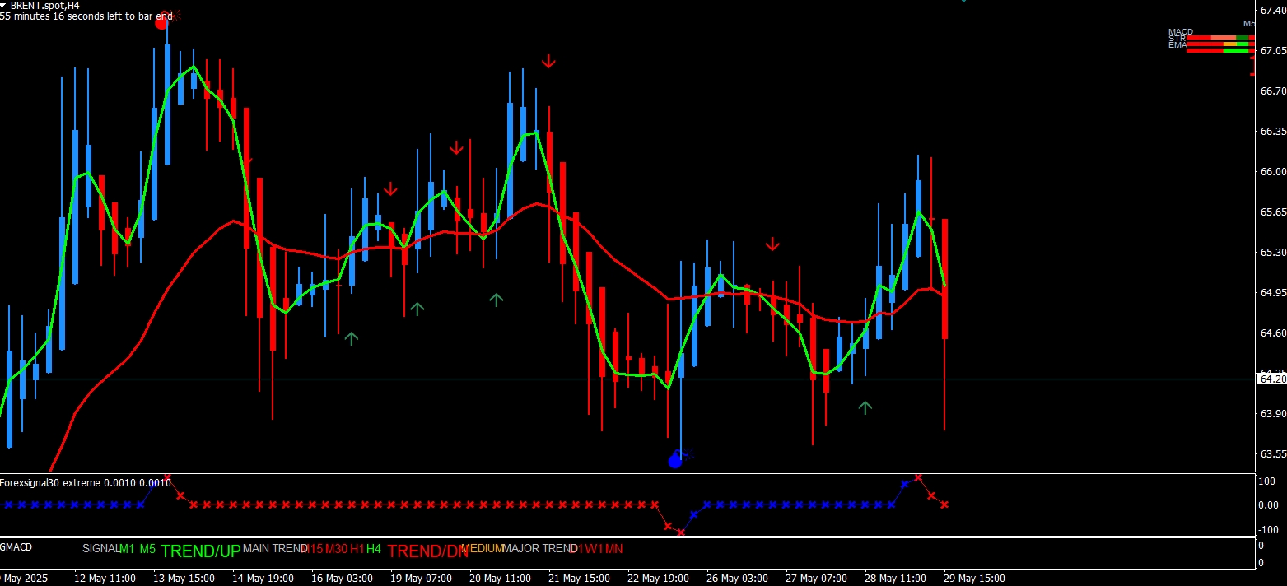Screen dimensions: 1287x586
Task: Select the green H4 timeframe label
Action: click(x=374, y=548)
